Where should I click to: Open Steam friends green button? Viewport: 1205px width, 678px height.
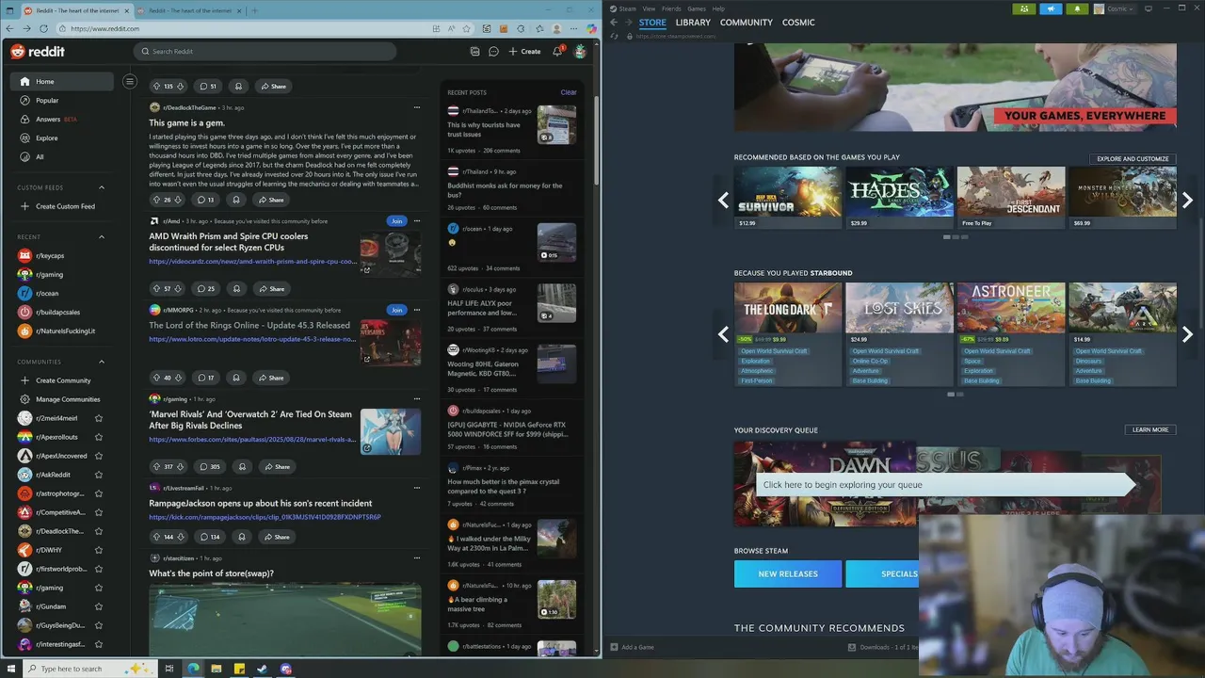(1024, 8)
